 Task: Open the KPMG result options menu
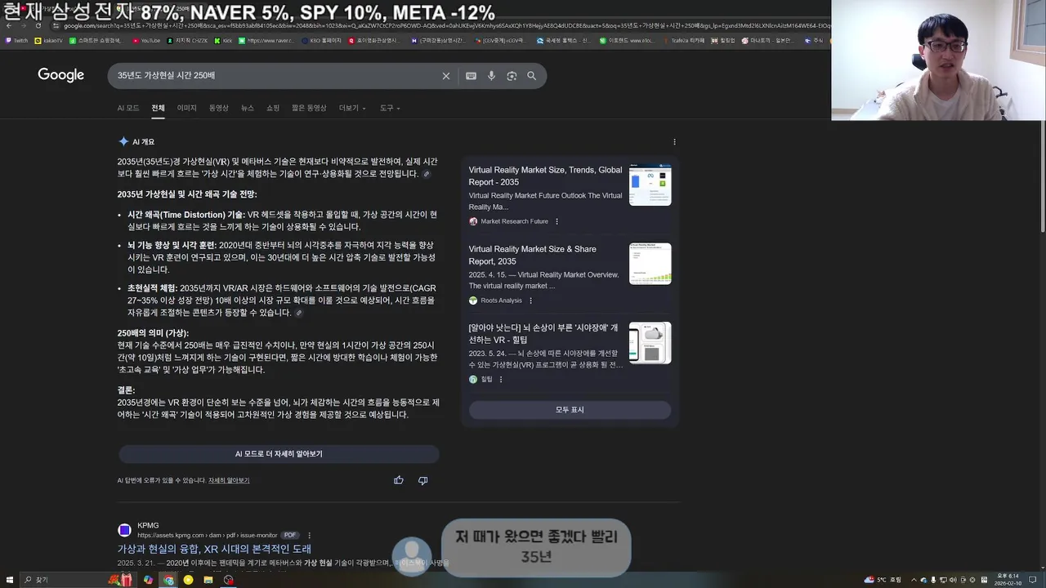pos(309,535)
